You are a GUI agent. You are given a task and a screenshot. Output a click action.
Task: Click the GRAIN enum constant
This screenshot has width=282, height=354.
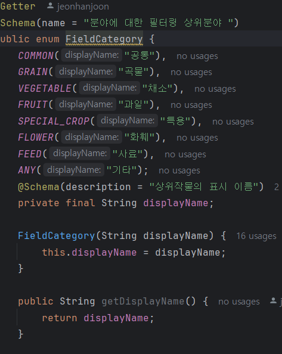pos(33,72)
